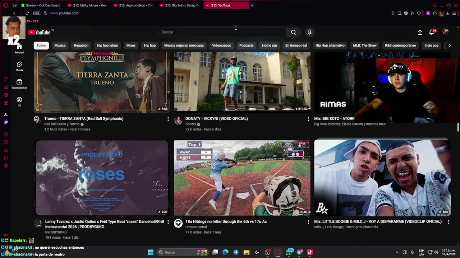Viewport: 460px width, 258px height.
Task: Open YouTube notifications bell
Action: click(432, 32)
